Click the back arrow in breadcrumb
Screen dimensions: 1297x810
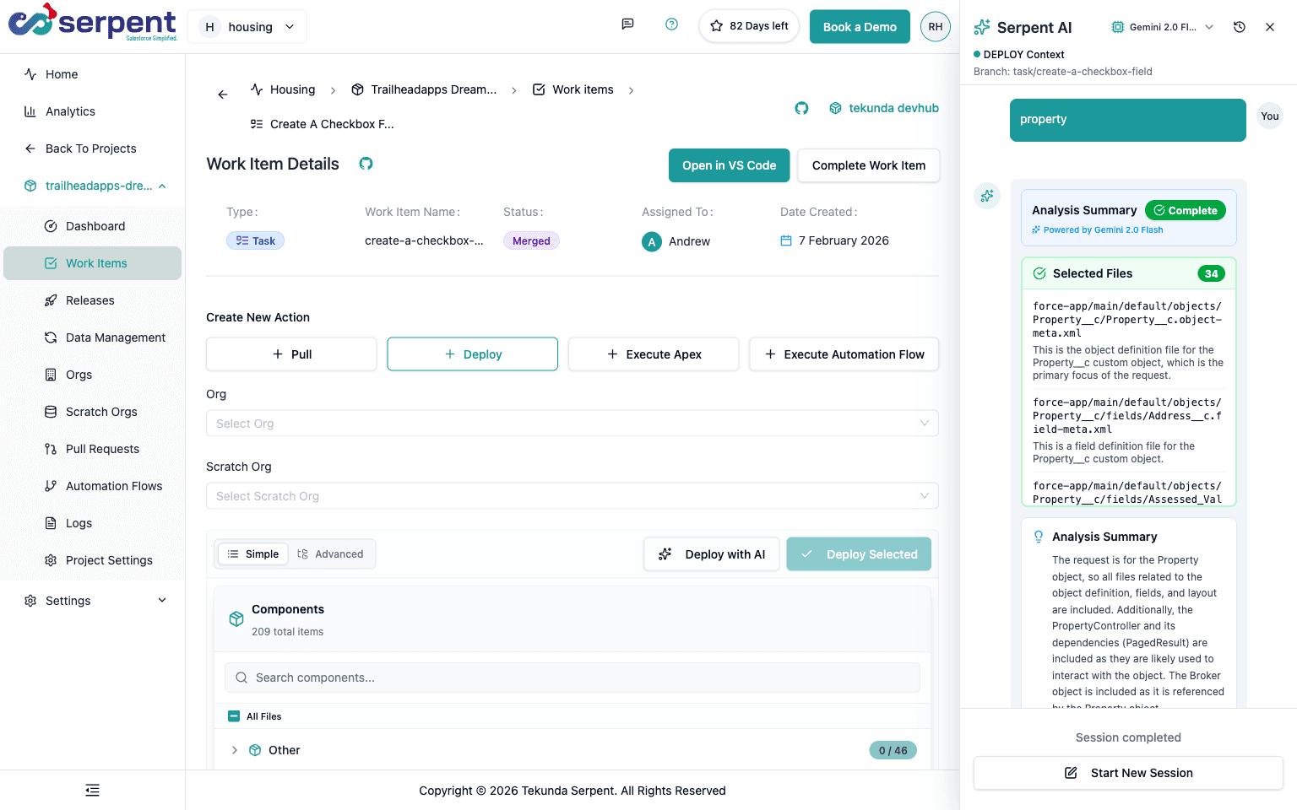click(x=223, y=94)
